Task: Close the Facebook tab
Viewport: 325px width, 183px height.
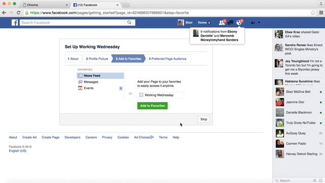Action: click(x=117, y=5)
